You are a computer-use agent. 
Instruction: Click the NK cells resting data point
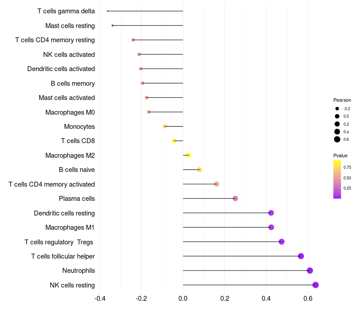316,285
